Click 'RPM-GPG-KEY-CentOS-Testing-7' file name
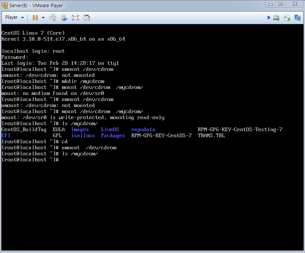Viewport: 305px width, 253px height. [240, 130]
